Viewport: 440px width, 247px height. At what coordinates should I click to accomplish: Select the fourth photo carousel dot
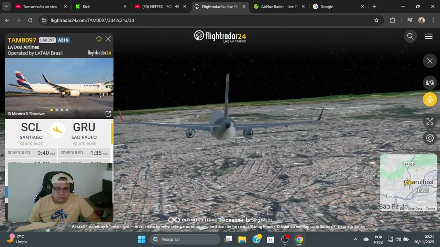click(x=67, y=110)
